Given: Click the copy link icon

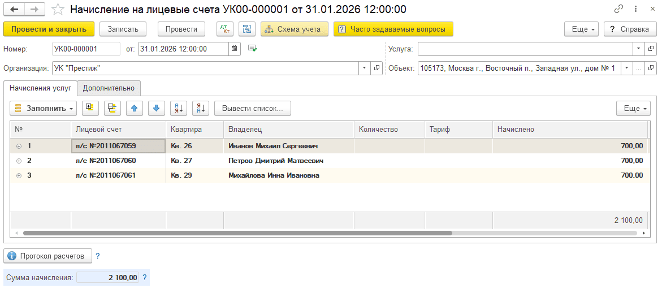Looking at the screenshot, I should tap(619, 10).
